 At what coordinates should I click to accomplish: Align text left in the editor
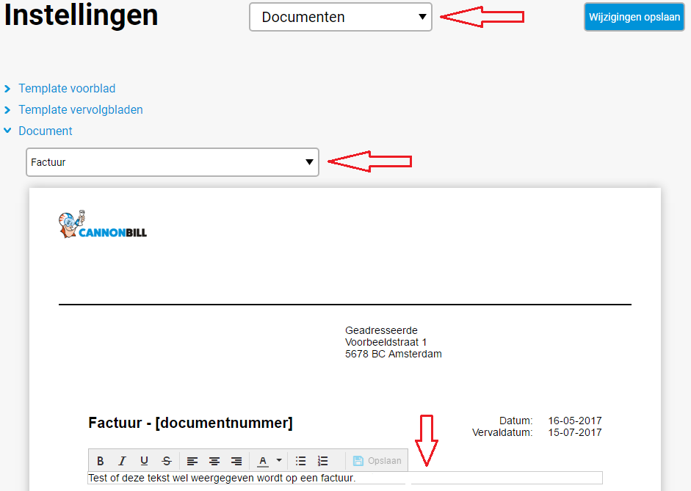click(192, 461)
